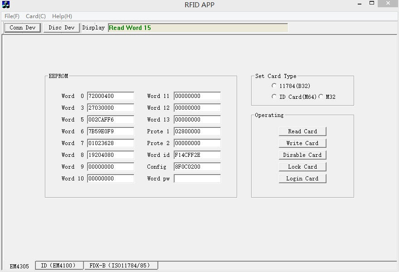Screen dimensions: 399x272
Task: Switch to the ID (EM4100) tab
Action: 58,266
